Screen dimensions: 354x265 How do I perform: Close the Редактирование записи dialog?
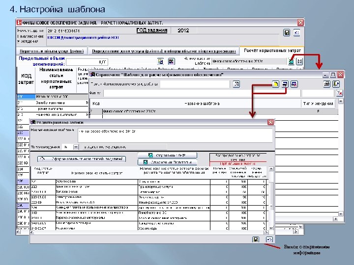[270, 122]
